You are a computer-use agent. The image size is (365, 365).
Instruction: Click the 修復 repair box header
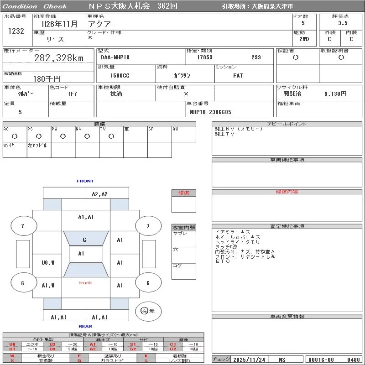[184, 193]
